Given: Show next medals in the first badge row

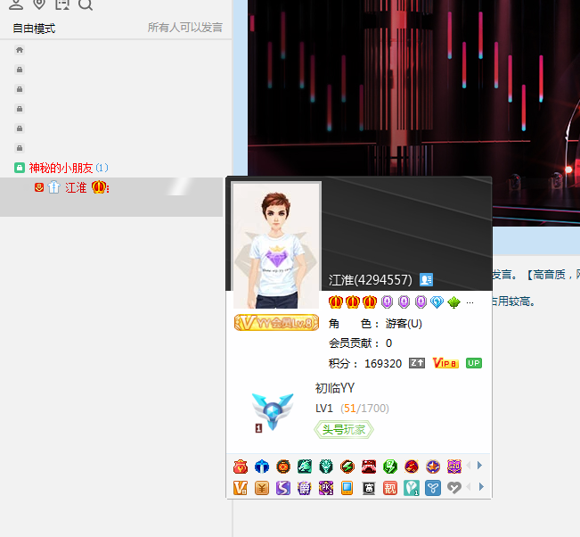Looking at the screenshot, I should pos(480,466).
